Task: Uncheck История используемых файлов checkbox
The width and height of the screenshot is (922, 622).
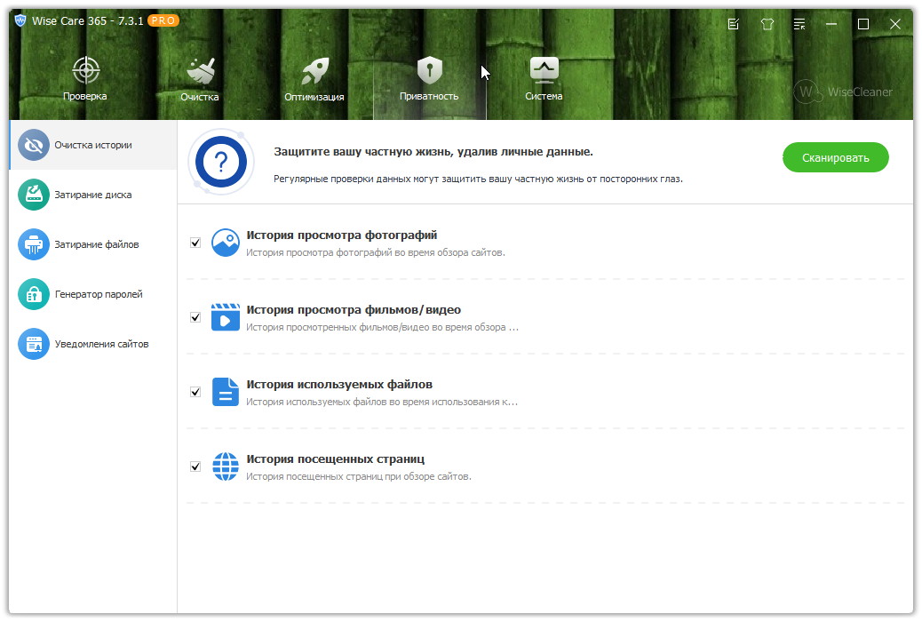Action: click(x=195, y=392)
